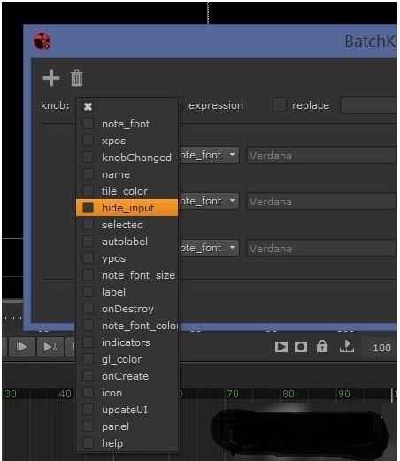Choose onDestroy from the knob list
This screenshot has width=400, height=461.
[x=127, y=309]
